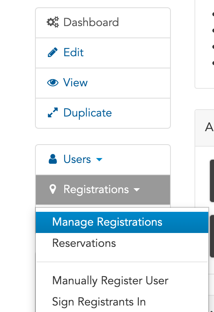The width and height of the screenshot is (214, 312).
Task: Select Manage Registrations from the dropdown
Action: click(122, 222)
